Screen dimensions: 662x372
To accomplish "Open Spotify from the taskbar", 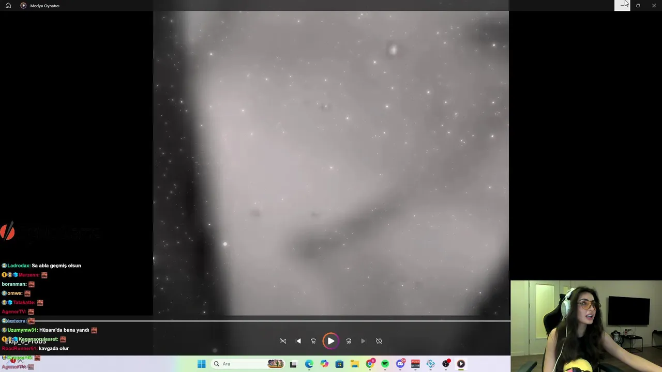I will (x=385, y=364).
